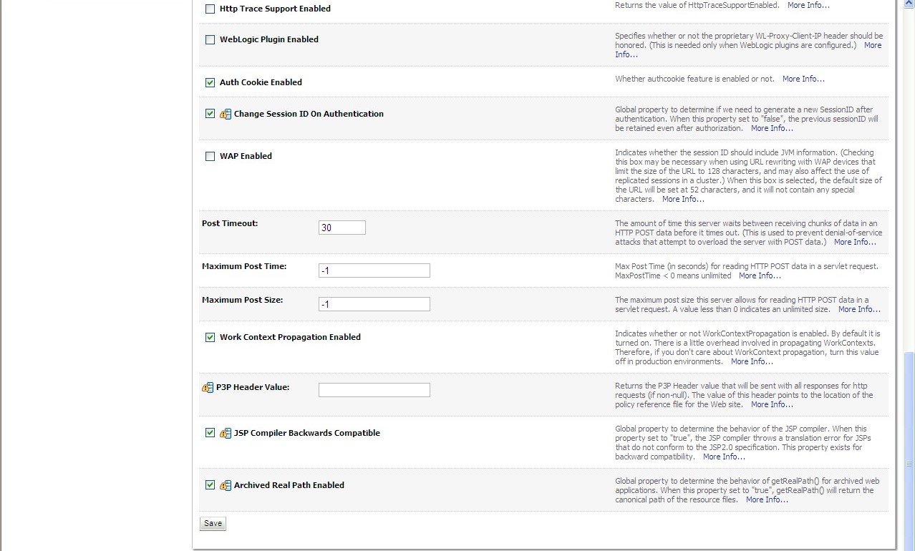Screen dimensions: 915x551
Task: Click the icon beside Archived Real Path Enabled
Action: 225,485
